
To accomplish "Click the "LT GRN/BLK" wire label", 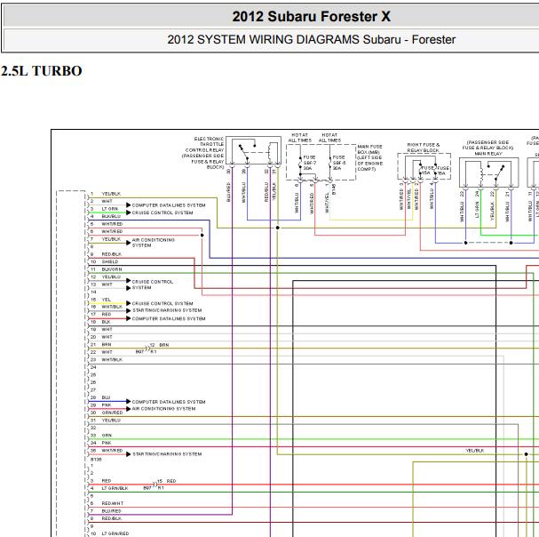I will click(115, 488).
